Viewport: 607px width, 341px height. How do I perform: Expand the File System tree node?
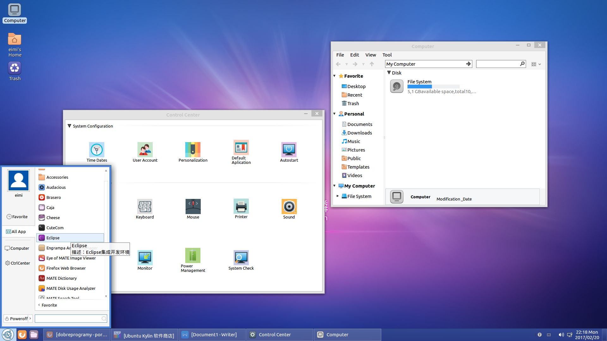(338, 196)
